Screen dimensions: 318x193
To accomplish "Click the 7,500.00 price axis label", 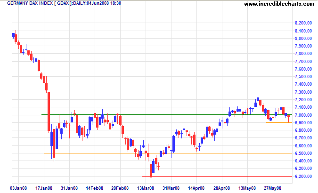I will 303,77.
